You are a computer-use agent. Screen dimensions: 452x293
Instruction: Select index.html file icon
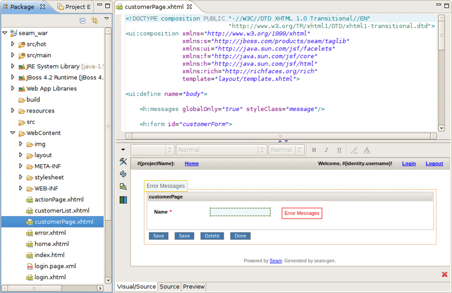[29, 255]
